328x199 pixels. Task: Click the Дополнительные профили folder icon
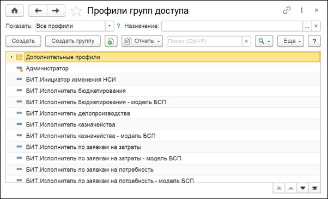[19, 57]
